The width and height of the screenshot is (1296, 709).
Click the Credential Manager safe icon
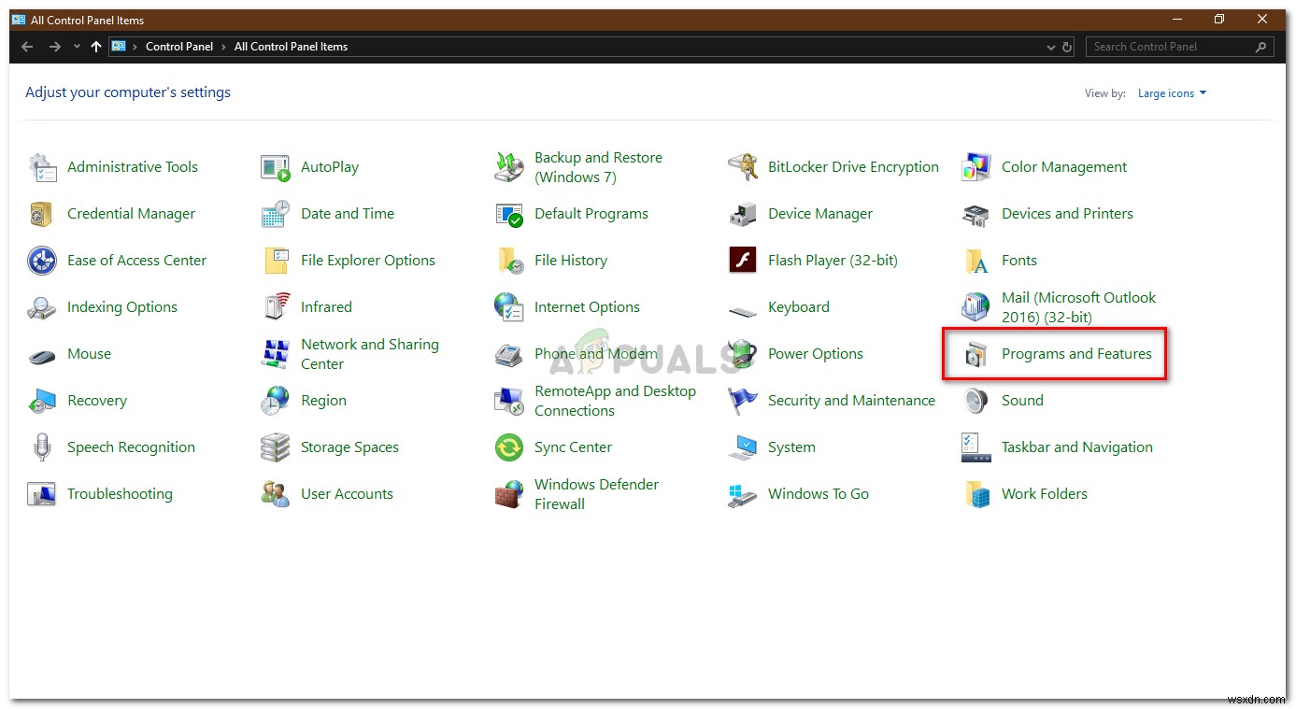point(42,214)
